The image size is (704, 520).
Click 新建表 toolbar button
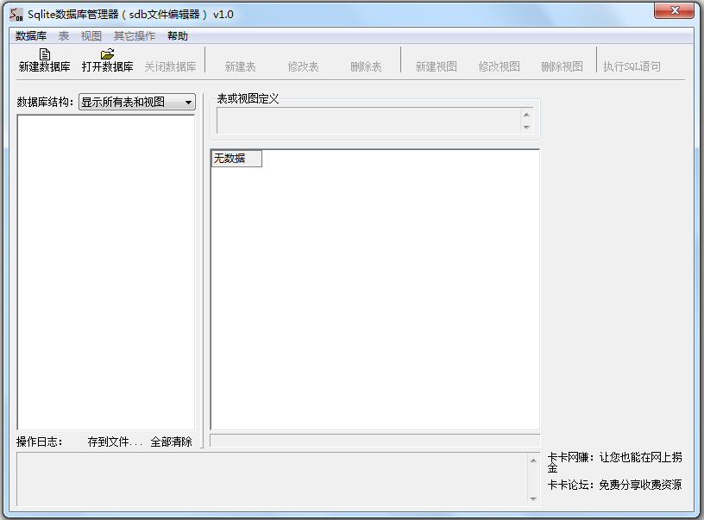(x=240, y=67)
